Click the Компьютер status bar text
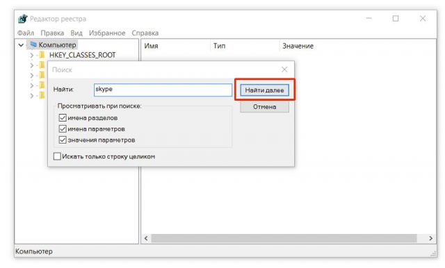 [34, 251]
